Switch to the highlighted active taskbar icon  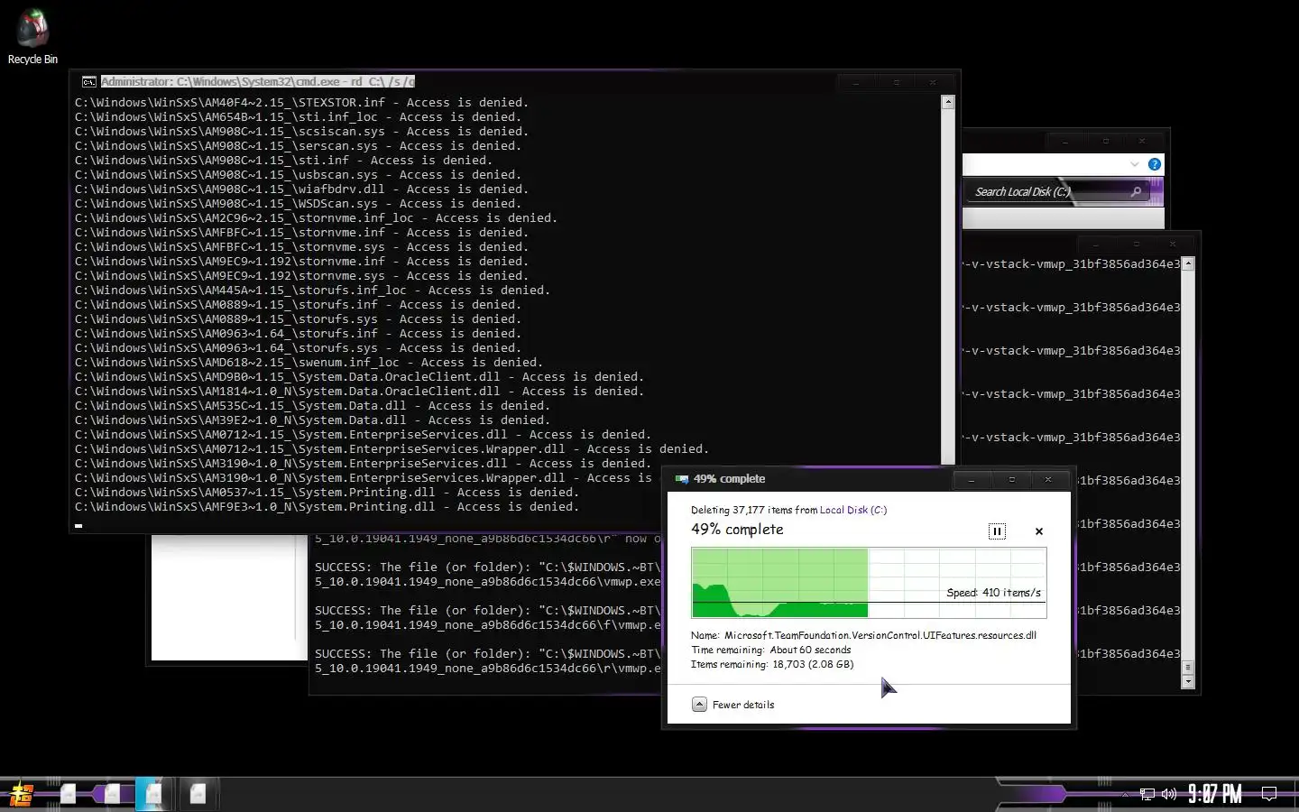[x=153, y=794]
